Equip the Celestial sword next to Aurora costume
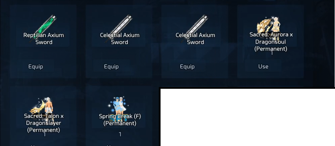The width and height of the screenshot is (335, 146). [x=187, y=67]
